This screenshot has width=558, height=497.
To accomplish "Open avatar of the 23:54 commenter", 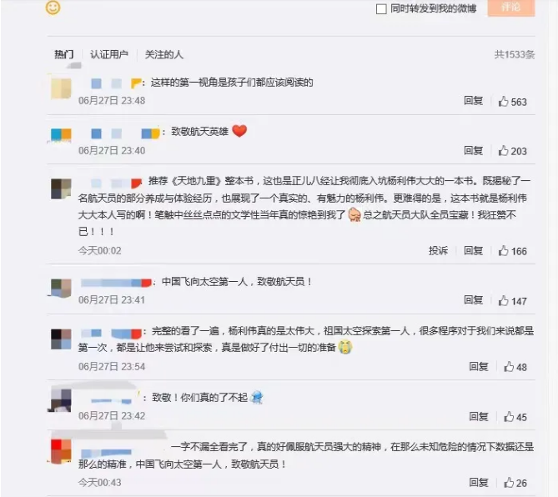I will (x=61, y=339).
